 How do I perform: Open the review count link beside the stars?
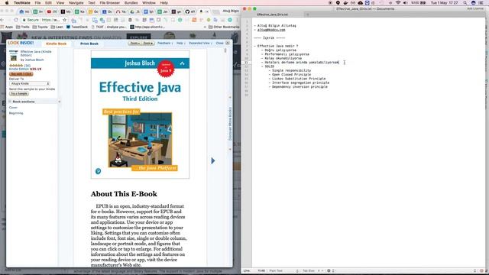tap(28, 66)
